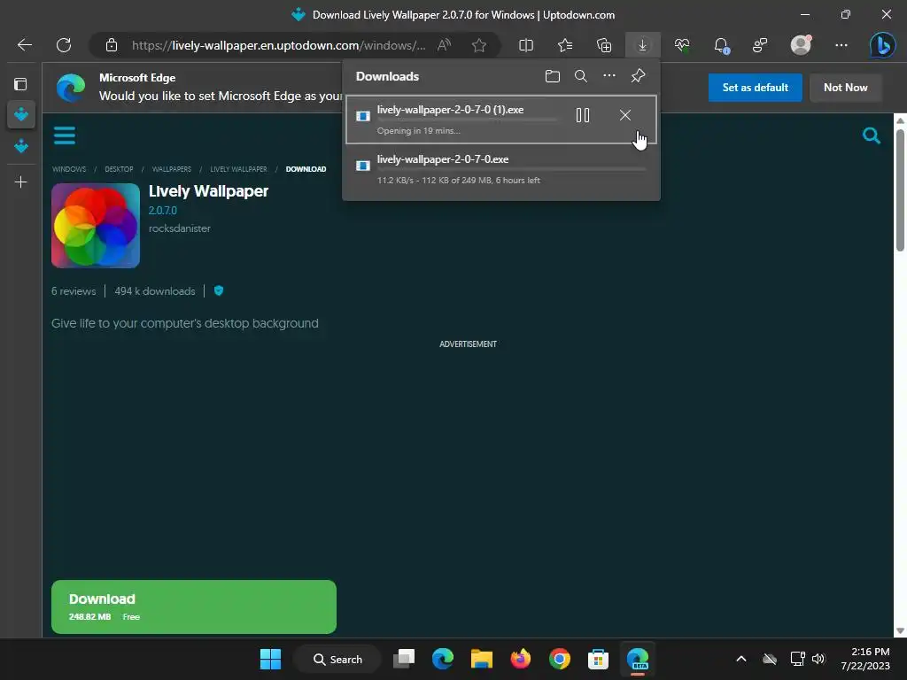Open a new tab with plus icon

tap(21, 182)
